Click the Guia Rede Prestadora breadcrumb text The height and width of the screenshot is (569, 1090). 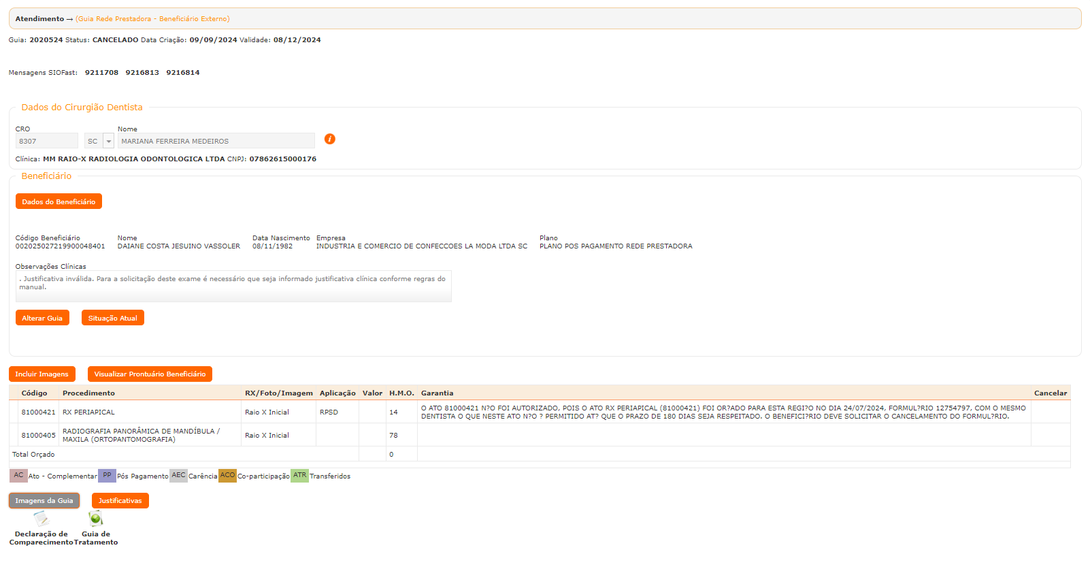(152, 19)
